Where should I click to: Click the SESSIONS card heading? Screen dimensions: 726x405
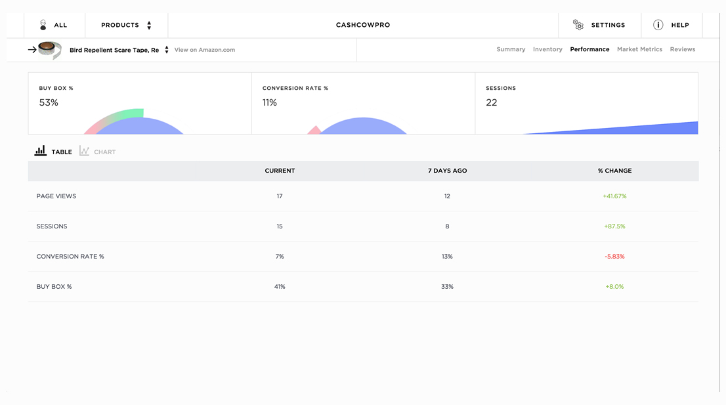[501, 88]
